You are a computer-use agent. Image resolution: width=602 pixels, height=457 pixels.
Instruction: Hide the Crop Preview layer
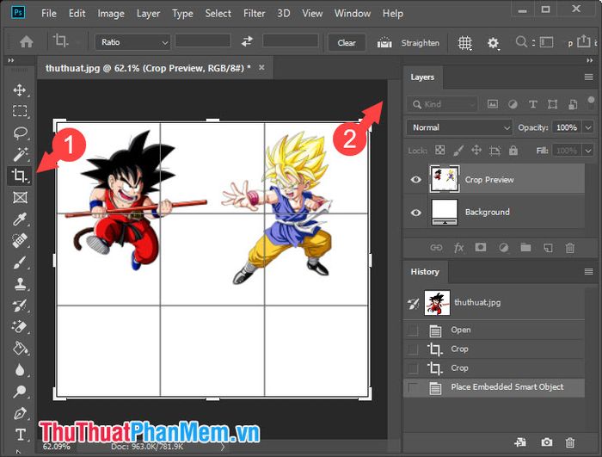pos(415,180)
